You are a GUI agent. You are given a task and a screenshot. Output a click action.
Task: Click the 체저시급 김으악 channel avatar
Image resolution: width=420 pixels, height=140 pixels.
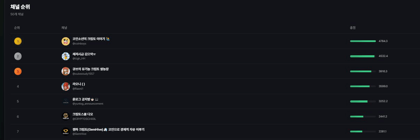[x=65, y=56]
